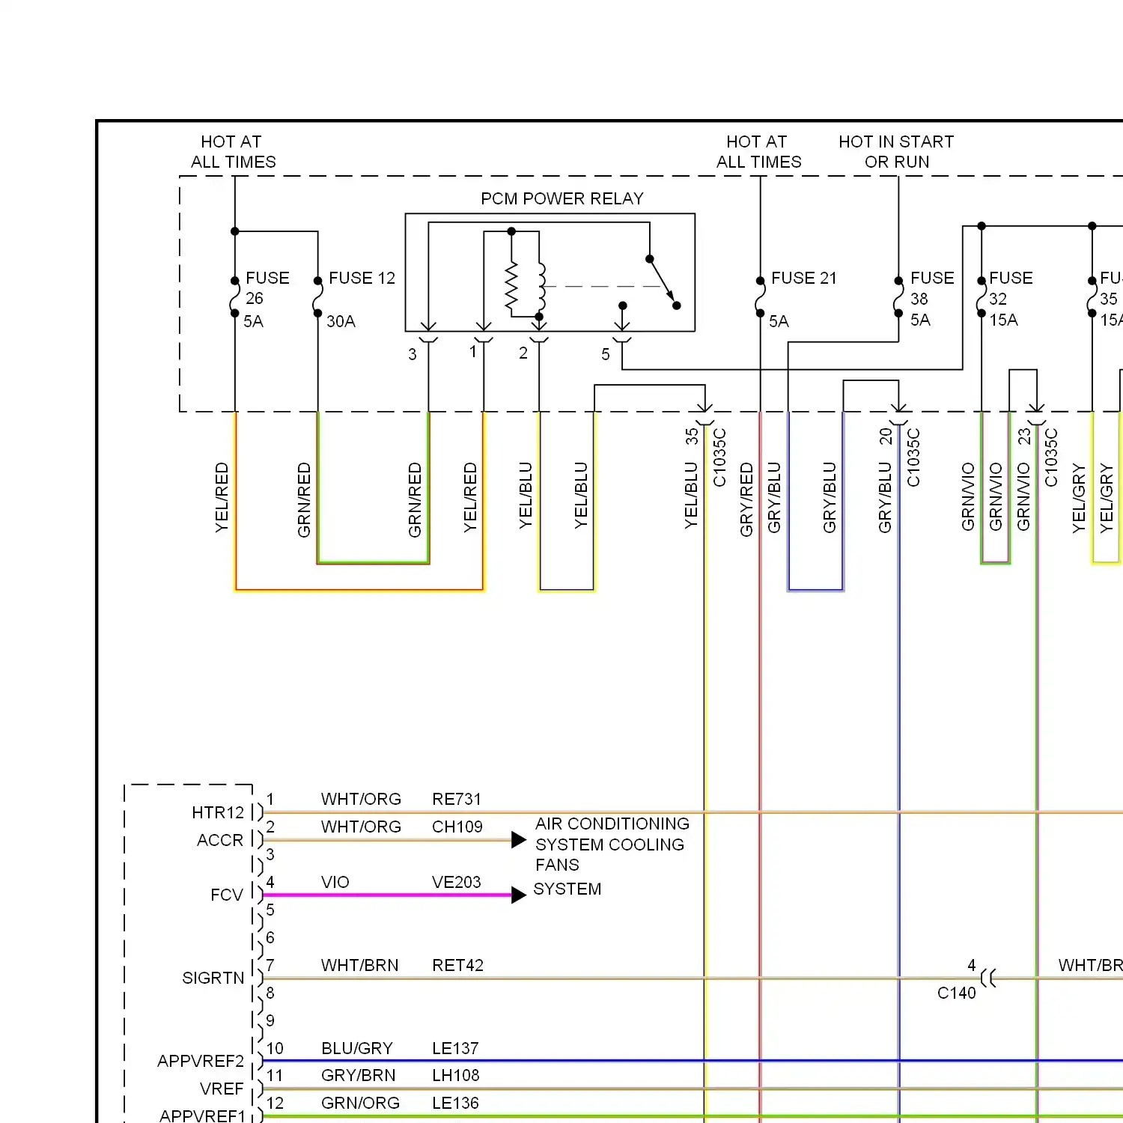This screenshot has width=1123, height=1123.
Task: Click the relay switch contact arm
Action: click(x=663, y=282)
